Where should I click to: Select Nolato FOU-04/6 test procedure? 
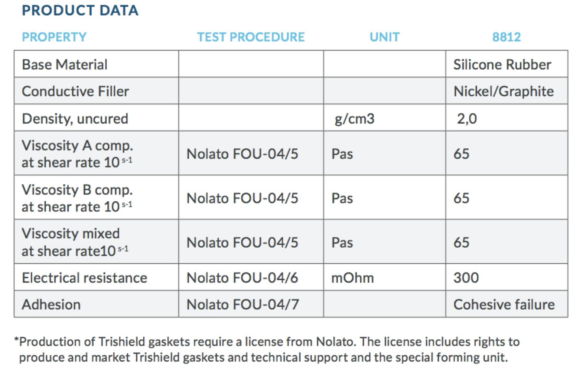pos(242,278)
